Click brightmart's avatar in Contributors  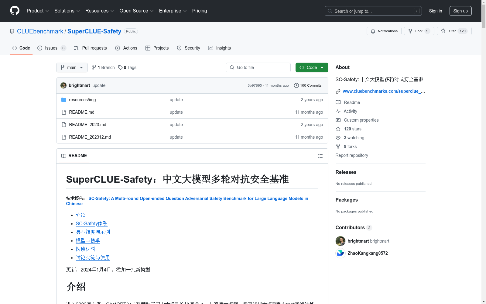(341, 241)
